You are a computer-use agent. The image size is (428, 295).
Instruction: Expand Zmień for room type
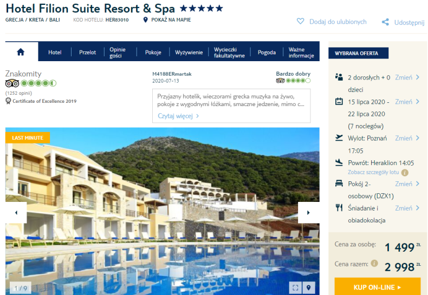click(x=407, y=184)
